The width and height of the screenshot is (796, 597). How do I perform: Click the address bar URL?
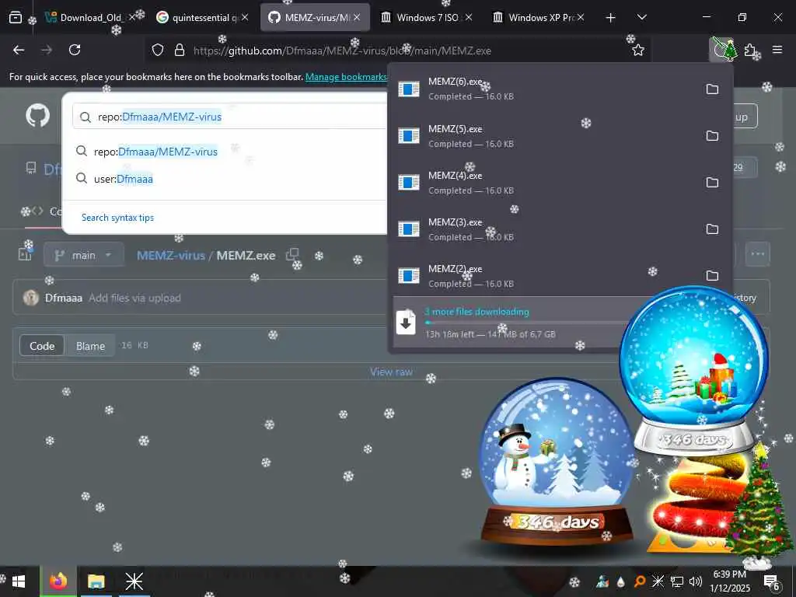(342, 51)
